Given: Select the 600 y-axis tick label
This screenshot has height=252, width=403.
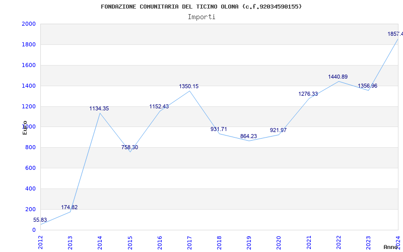Looking at the screenshot, I should coord(30,168).
